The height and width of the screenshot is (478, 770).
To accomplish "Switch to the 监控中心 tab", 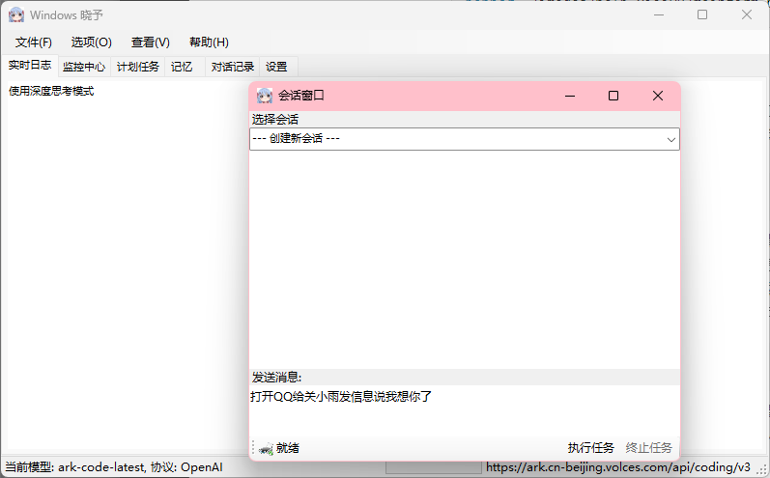I will (x=84, y=67).
